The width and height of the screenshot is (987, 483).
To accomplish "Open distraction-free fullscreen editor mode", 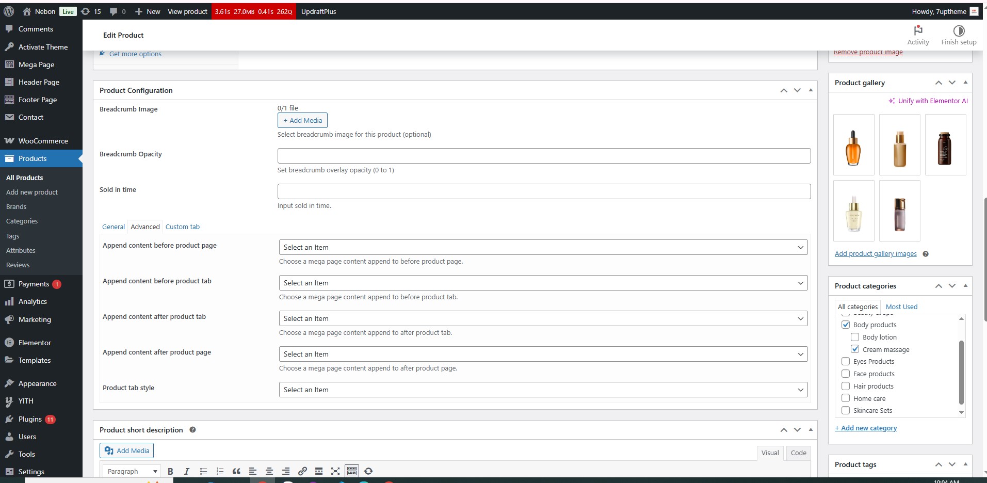I will [x=335, y=471].
